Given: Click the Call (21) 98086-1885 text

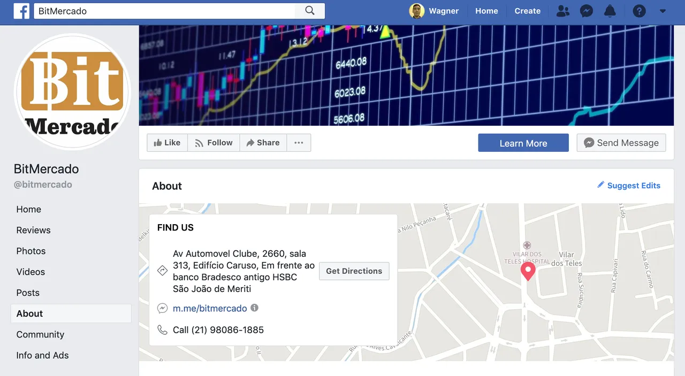Looking at the screenshot, I should coord(218,330).
